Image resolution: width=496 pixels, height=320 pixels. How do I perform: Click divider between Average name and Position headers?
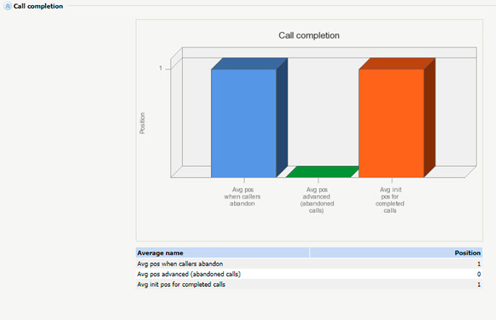310,253
